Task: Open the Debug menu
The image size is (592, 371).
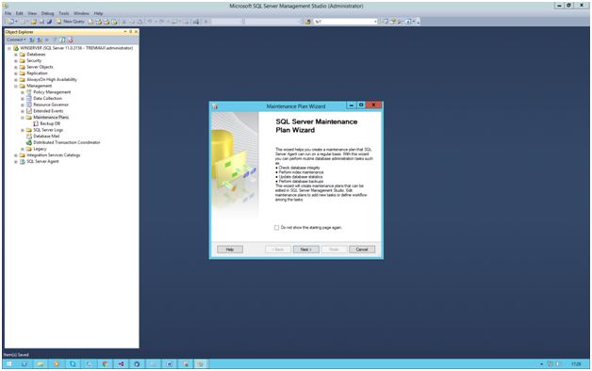Action: point(47,13)
